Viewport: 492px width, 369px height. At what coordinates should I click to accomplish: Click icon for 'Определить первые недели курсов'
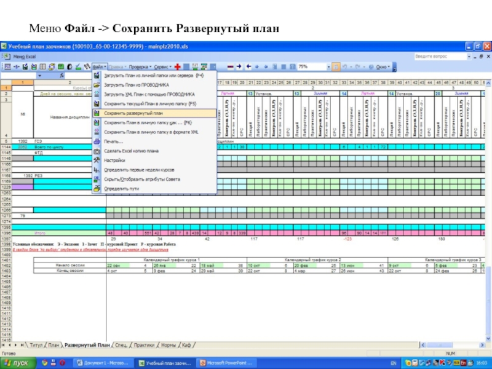point(97,170)
